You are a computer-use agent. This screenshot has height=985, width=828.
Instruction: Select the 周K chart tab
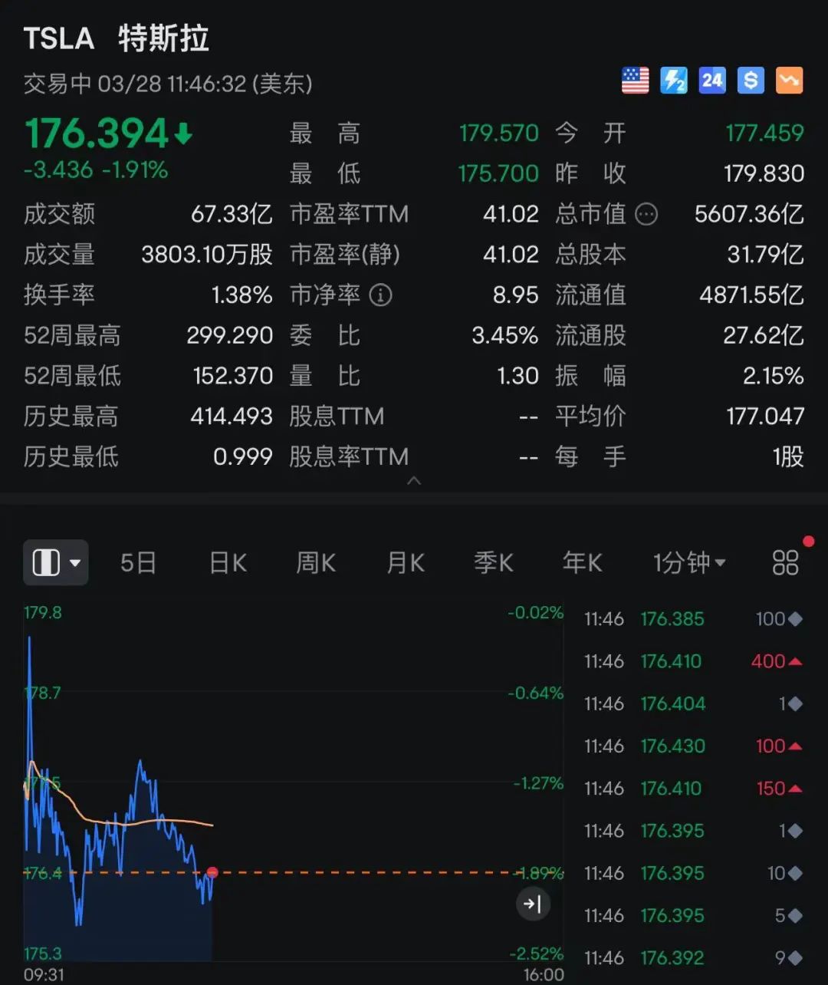coord(316,563)
